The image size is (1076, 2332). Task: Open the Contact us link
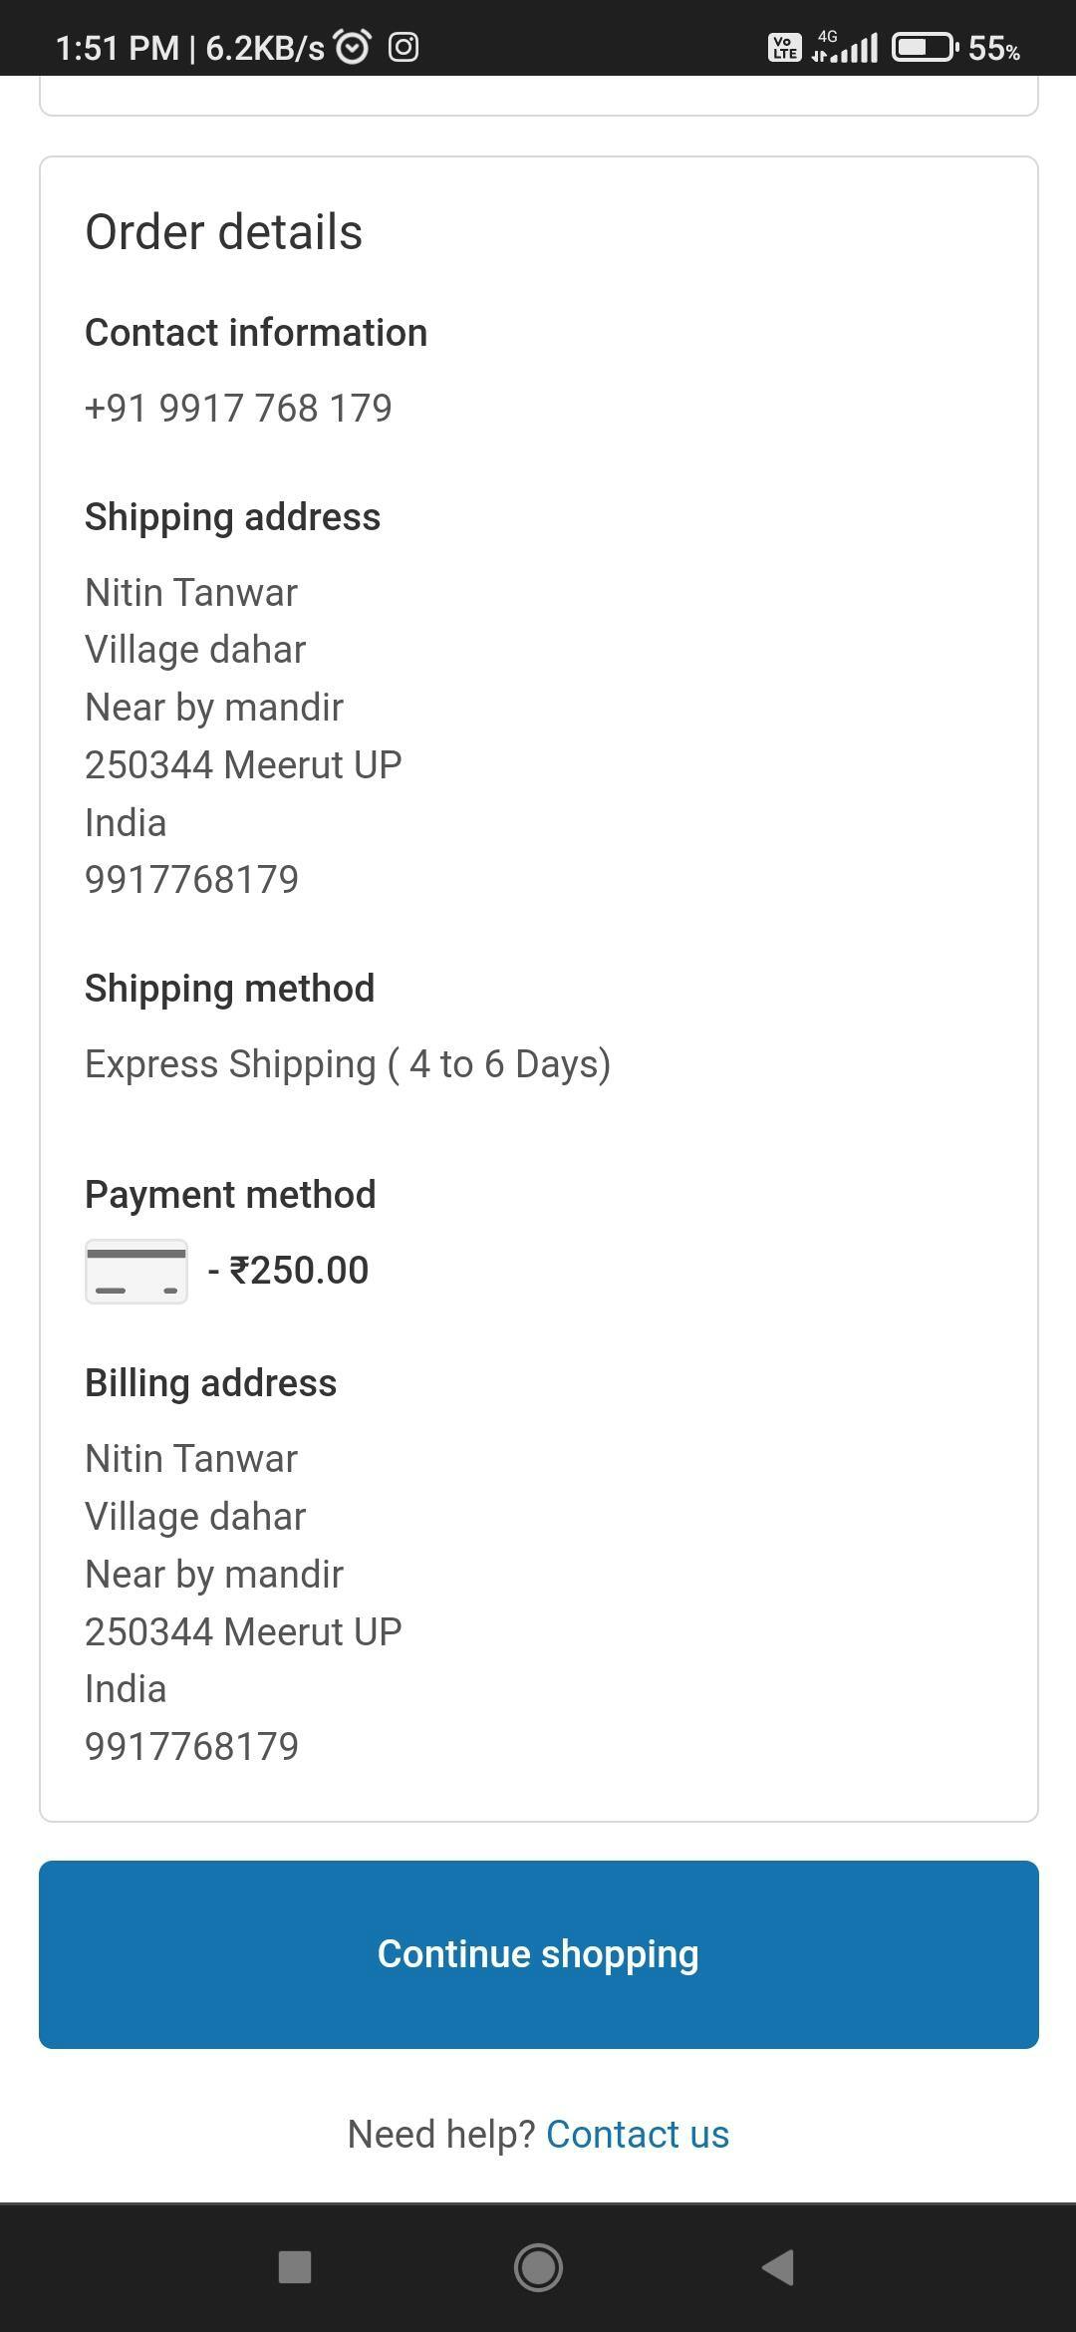click(x=638, y=2135)
